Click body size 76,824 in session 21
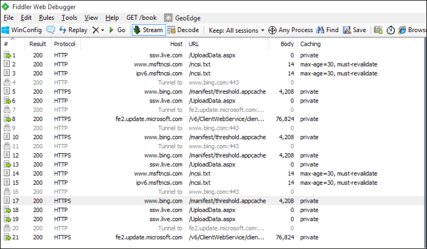 (285, 237)
